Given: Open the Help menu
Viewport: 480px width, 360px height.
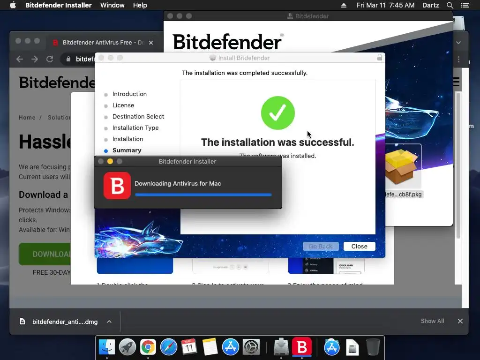Looking at the screenshot, I should pos(140,5).
